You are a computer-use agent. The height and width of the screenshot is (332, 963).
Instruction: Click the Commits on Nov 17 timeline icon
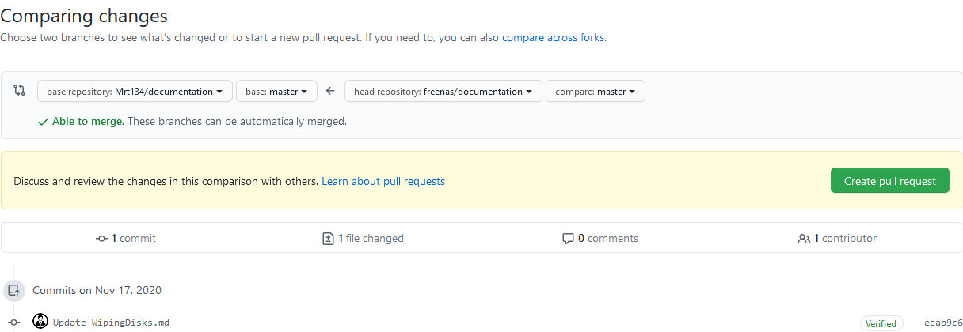[13, 290]
